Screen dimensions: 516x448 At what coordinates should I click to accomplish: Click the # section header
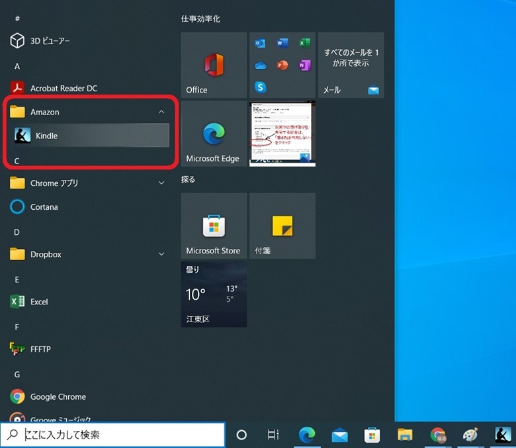[17, 19]
